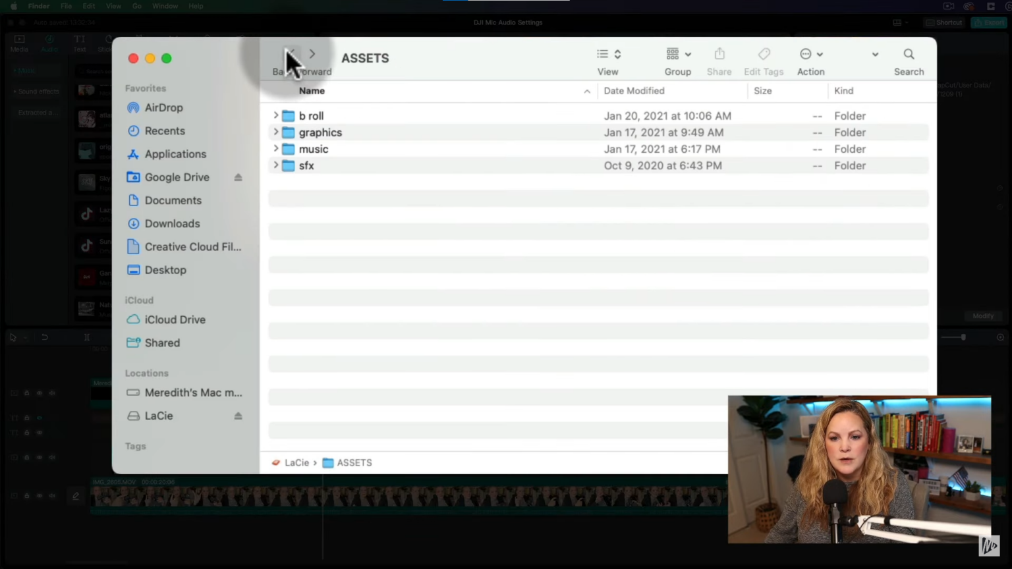Toggle visibility of the IMG_2605 video track
Image resolution: width=1012 pixels, height=569 pixels.
(x=39, y=496)
